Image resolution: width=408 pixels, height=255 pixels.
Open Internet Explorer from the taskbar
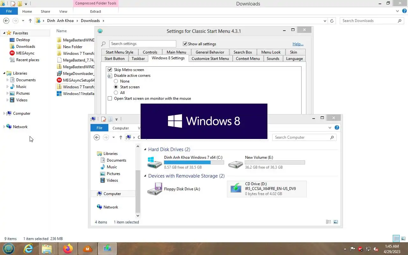(x=29, y=249)
